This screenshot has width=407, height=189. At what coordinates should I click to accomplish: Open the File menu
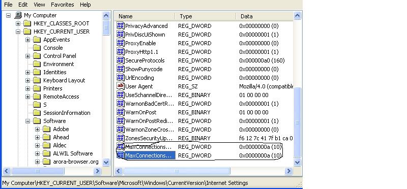[8, 5]
